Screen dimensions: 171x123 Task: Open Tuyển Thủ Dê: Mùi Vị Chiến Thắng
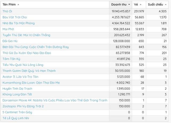[26, 35]
